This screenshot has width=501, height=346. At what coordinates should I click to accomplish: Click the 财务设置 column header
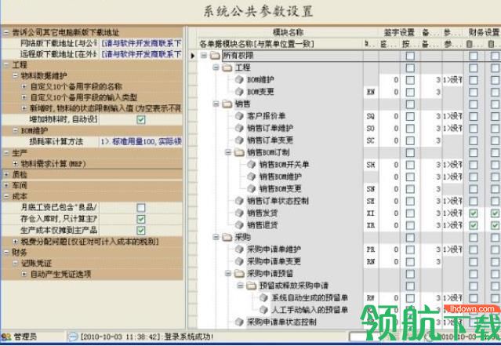[482, 32]
